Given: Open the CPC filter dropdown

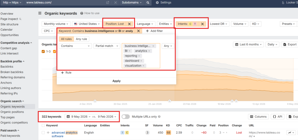Looking at the screenshot, I should [49, 31].
